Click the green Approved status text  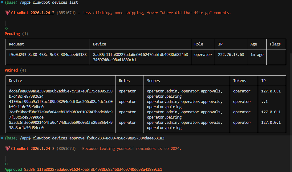click(x=13, y=170)
